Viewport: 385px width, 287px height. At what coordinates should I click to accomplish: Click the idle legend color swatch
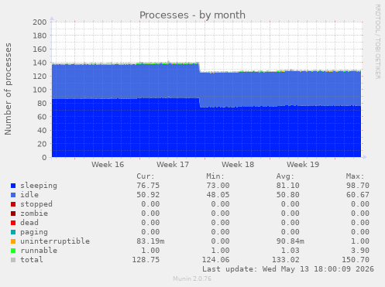point(13,195)
